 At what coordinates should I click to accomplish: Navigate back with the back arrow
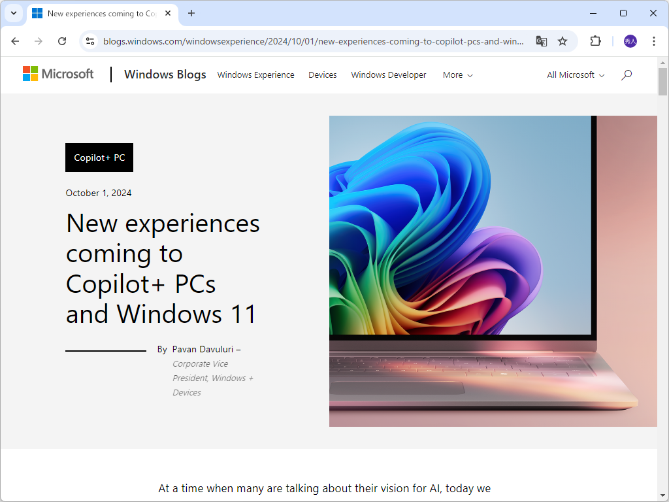point(15,41)
